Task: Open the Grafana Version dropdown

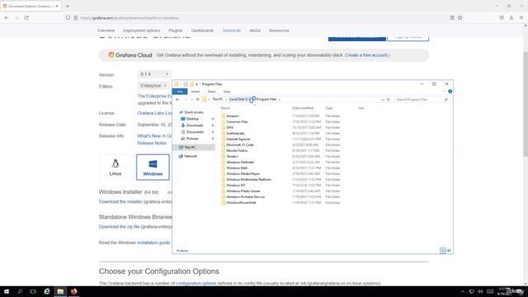Action: pyautogui.click(x=154, y=74)
